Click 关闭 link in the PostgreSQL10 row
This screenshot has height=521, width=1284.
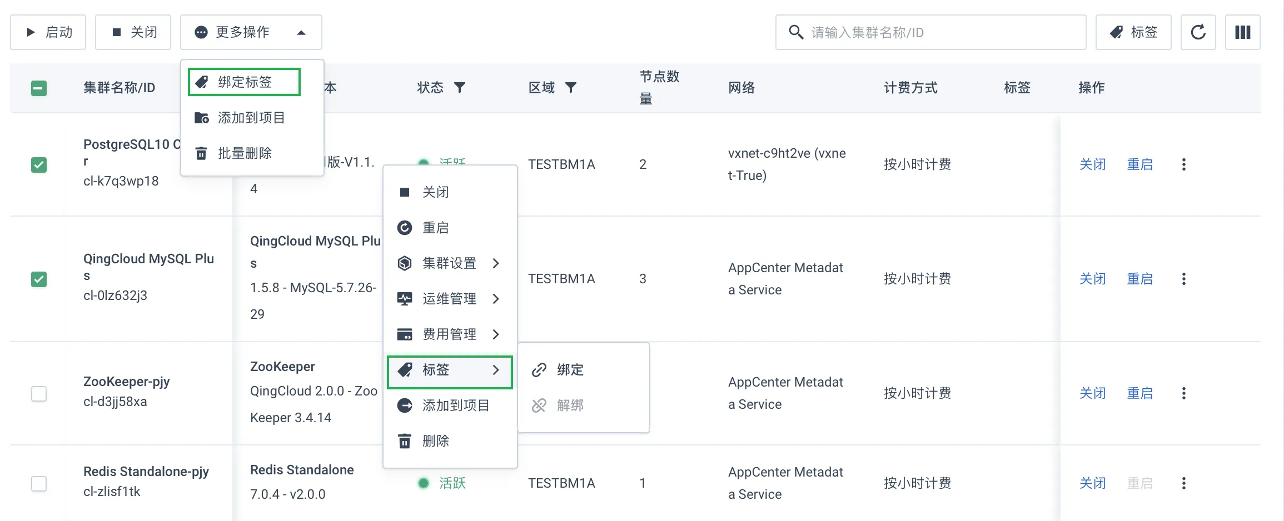click(1092, 164)
